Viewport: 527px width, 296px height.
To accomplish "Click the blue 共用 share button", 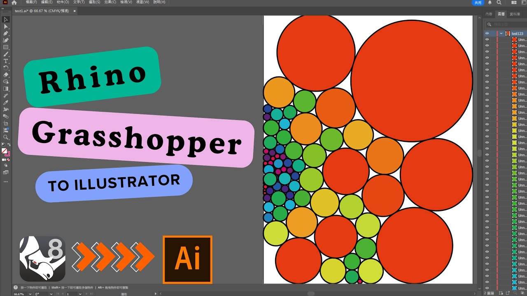I will click(478, 2).
